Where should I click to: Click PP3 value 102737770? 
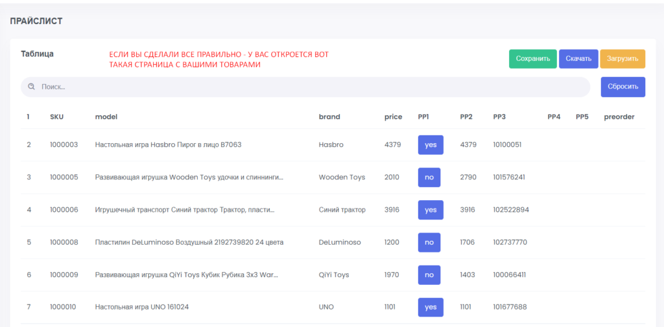[x=510, y=242]
